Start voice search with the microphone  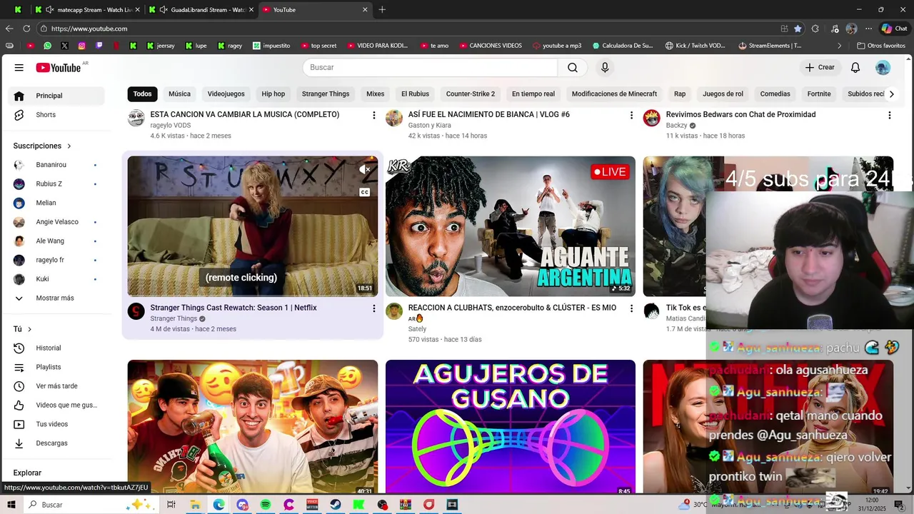[x=605, y=67]
